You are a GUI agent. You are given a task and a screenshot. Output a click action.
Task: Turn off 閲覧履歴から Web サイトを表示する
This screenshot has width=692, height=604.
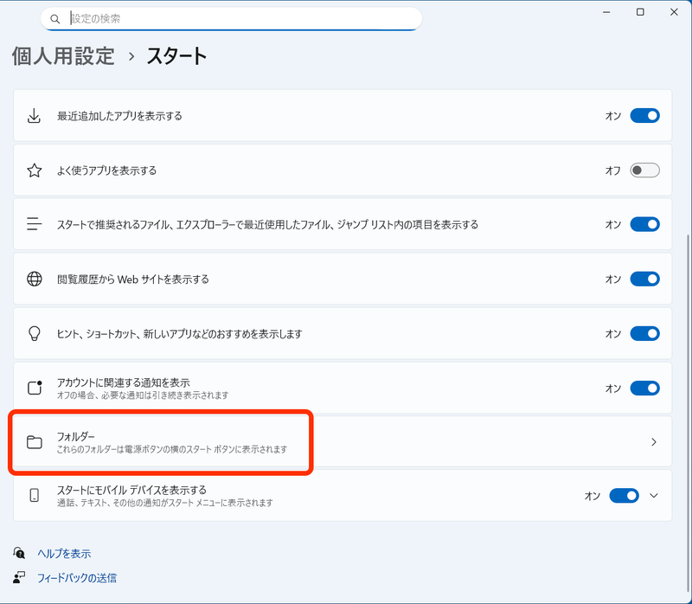[644, 279]
